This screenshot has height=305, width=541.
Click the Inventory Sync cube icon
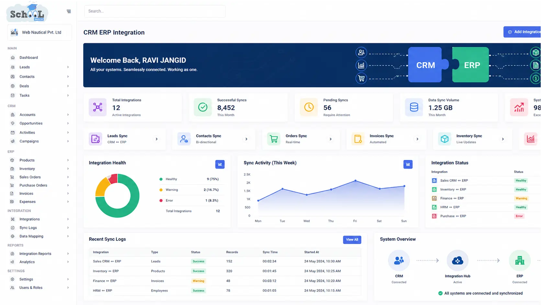click(x=445, y=139)
